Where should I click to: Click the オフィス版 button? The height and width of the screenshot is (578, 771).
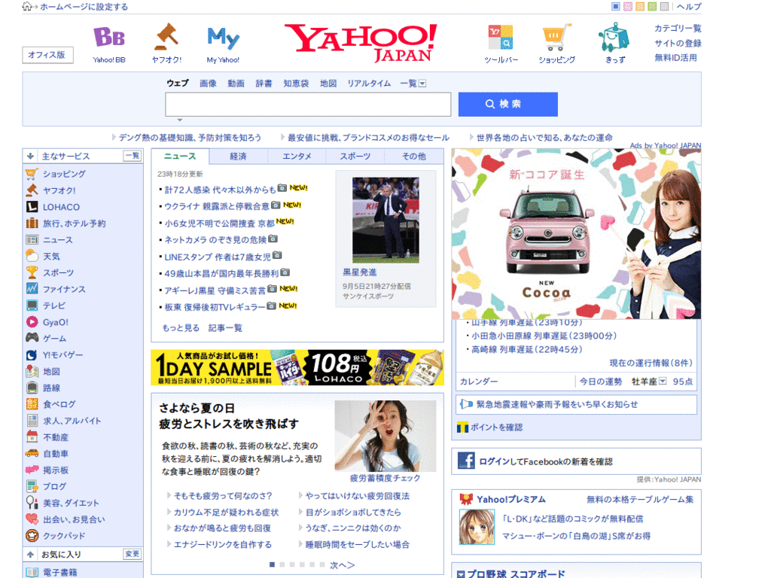coord(47,55)
